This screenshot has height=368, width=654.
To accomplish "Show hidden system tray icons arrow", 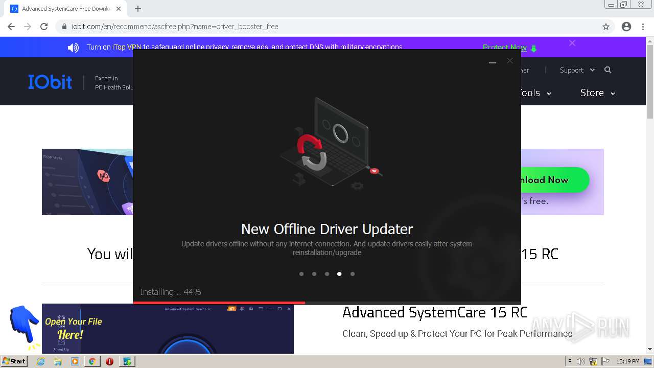I will (570, 361).
